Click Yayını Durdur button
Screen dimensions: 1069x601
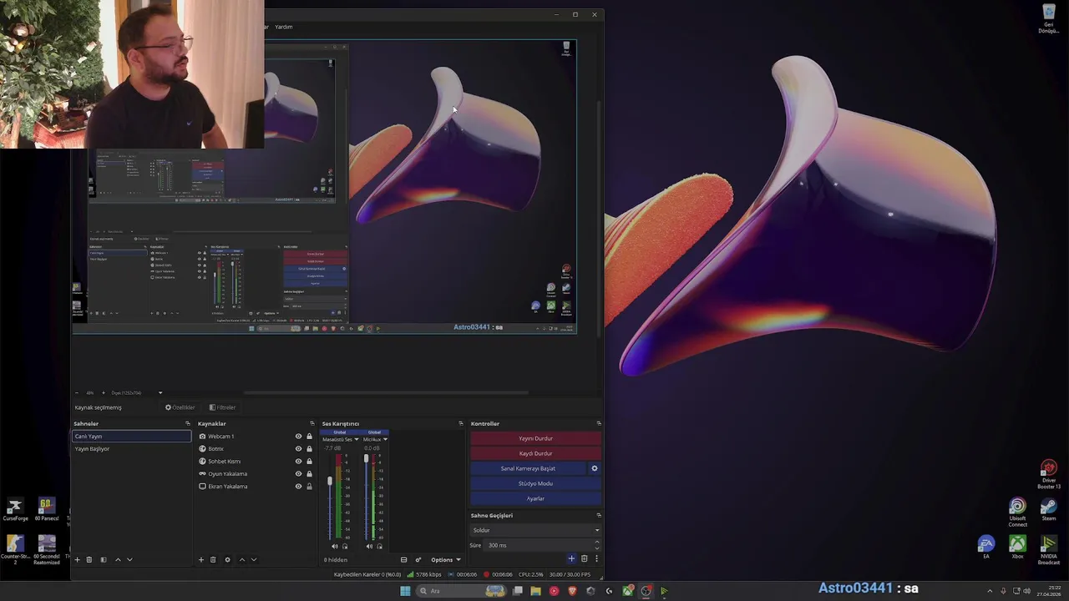click(535, 438)
